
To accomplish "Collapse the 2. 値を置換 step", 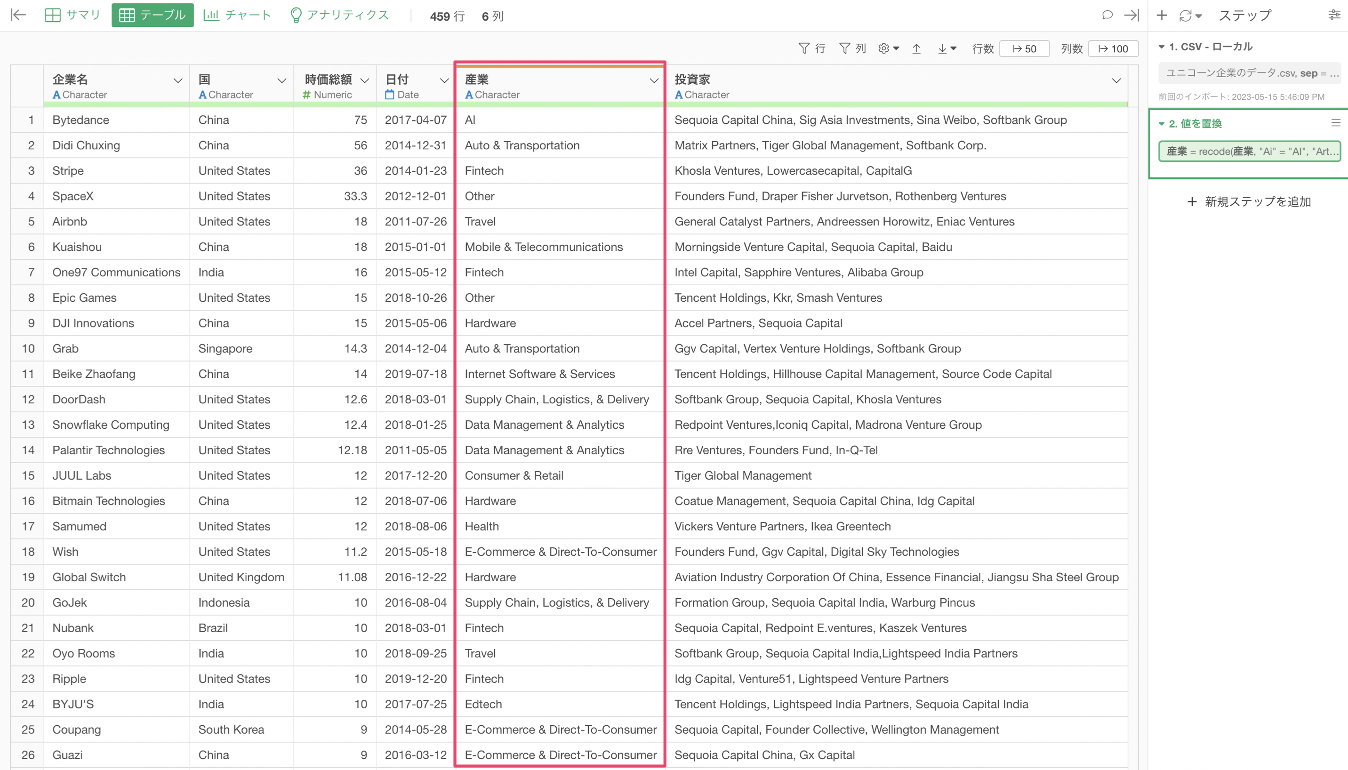I will [x=1161, y=124].
